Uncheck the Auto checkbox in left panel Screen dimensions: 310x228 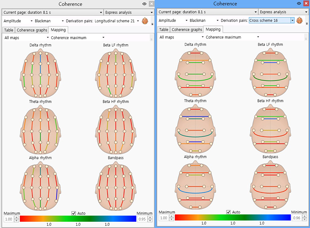tap(74, 213)
